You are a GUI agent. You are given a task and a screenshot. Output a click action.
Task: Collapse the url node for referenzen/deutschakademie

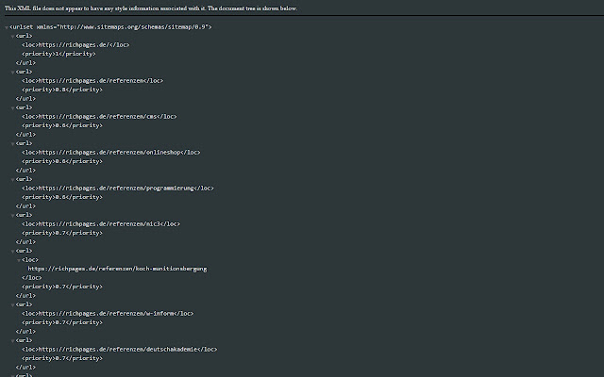pos(12,341)
